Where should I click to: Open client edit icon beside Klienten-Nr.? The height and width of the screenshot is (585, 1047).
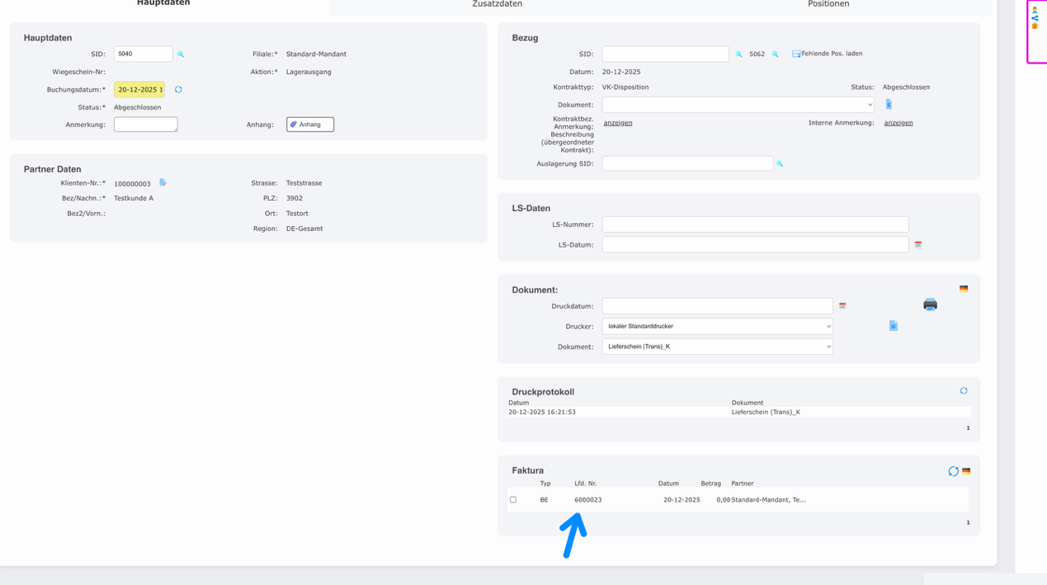[163, 182]
